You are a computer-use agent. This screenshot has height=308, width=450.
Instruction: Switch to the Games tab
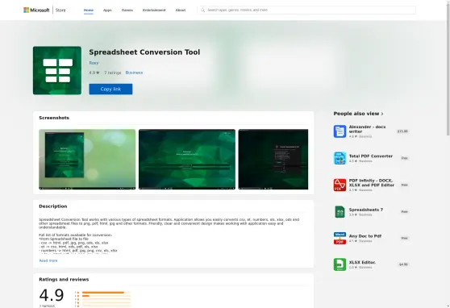pyautogui.click(x=127, y=10)
